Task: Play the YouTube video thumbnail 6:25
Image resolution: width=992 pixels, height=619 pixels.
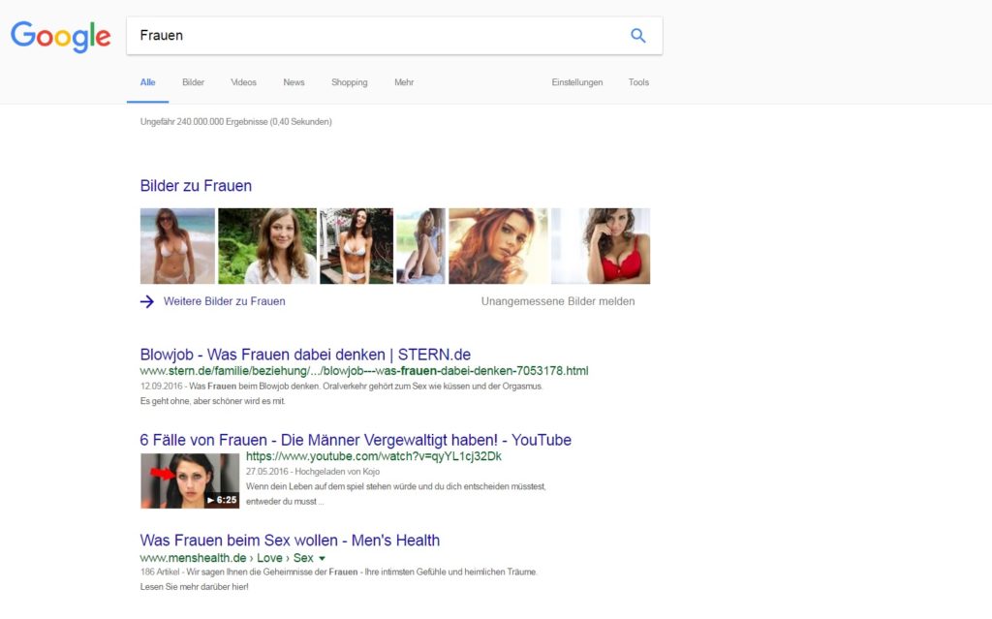Action: pyautogui.click(x=190, y=481)
